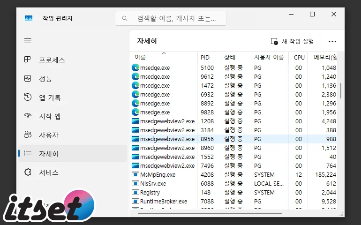Click PID cell 148 for Registry
This screenshot has height=225, width=361.
tap(205, 193)
